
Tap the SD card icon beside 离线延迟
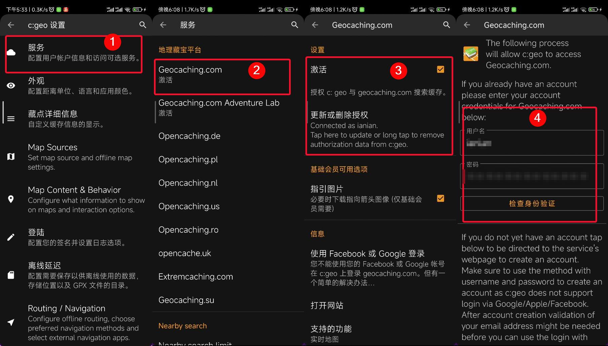click(x=11, y=275)
